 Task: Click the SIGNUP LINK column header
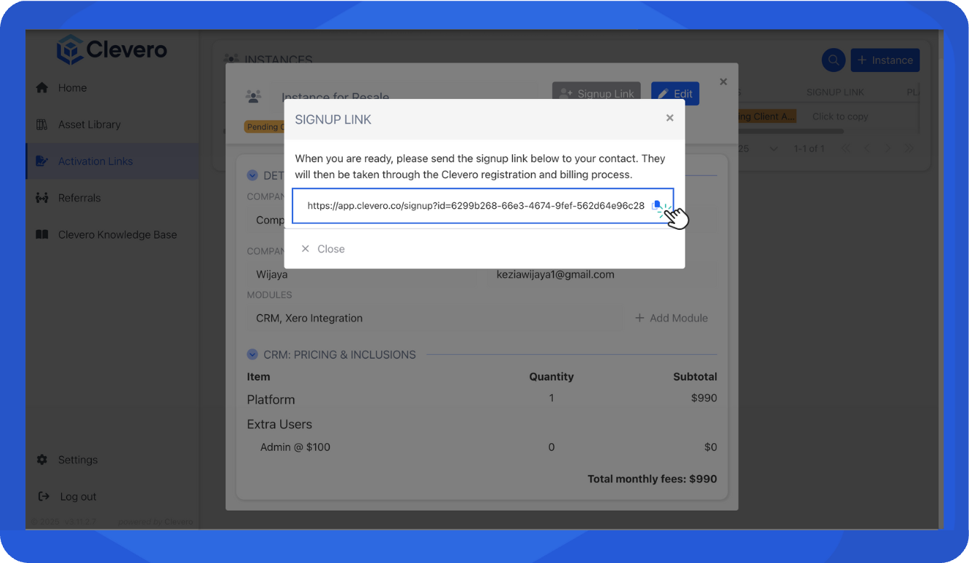coord(835,92)
